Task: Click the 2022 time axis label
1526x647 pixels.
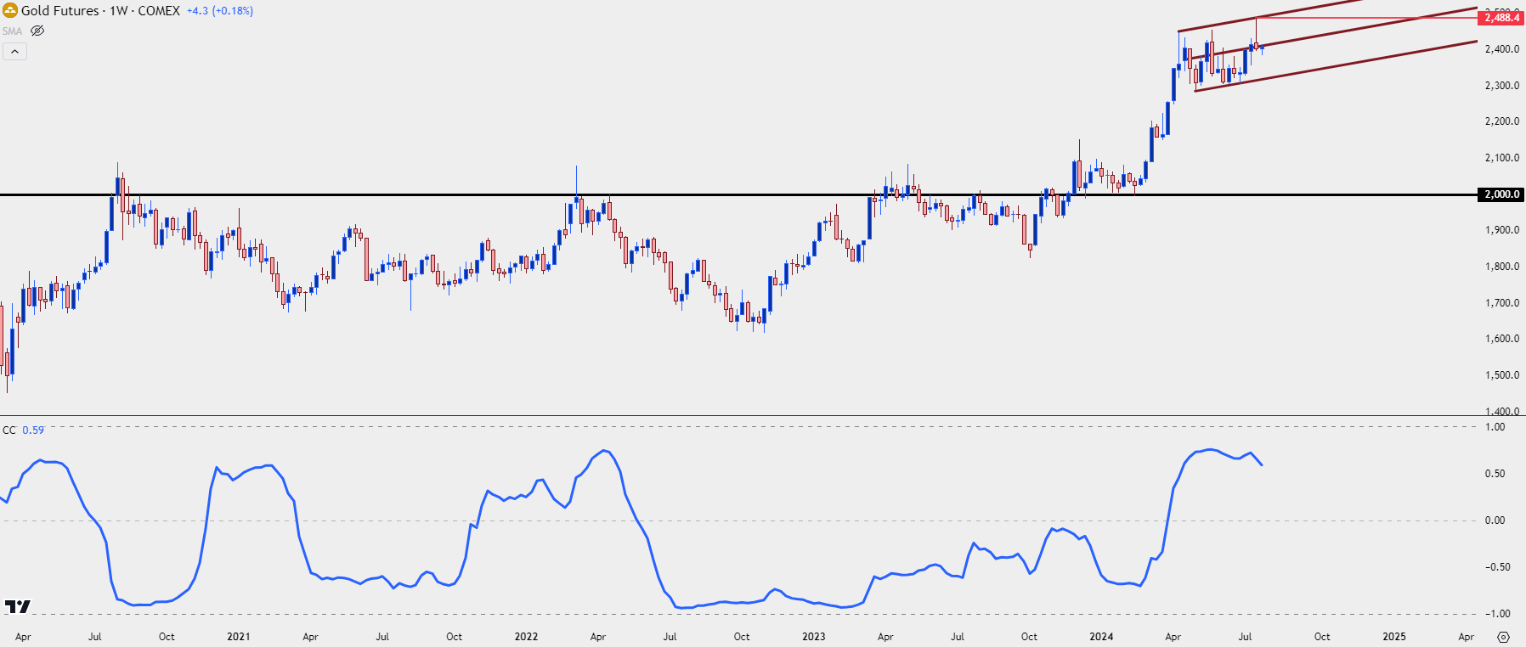Action: pyautogui.click(x=526, y=637)
